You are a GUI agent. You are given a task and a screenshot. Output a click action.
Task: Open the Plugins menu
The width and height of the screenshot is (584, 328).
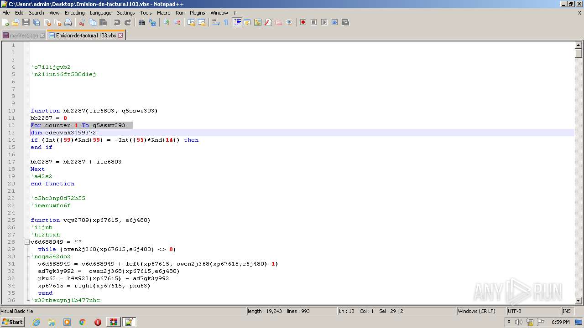pos(198,13)
